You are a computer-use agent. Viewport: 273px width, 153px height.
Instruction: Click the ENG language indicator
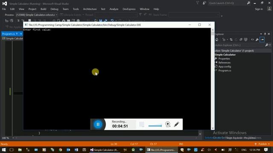click(x=244, y=150)
